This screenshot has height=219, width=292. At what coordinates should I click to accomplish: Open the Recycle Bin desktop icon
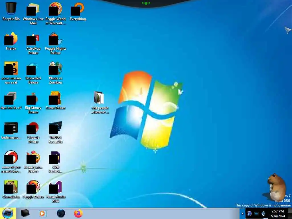click(x=11, y=11)
